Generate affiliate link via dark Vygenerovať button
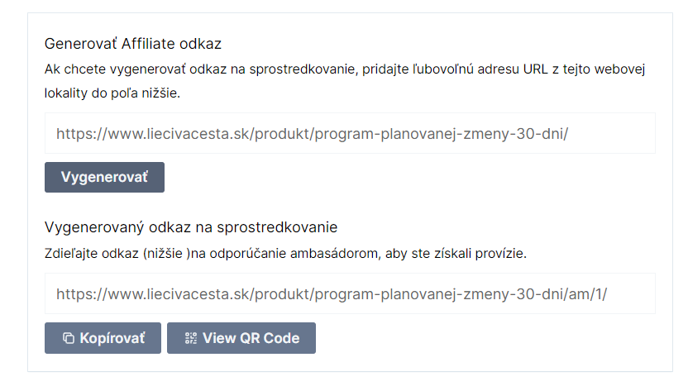Viewport: 688px width, 386px height. tap(104, 177)
